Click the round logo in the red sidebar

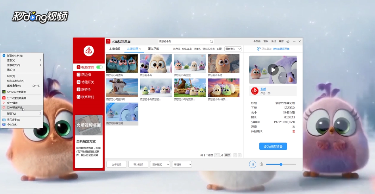tap(89, 51)
